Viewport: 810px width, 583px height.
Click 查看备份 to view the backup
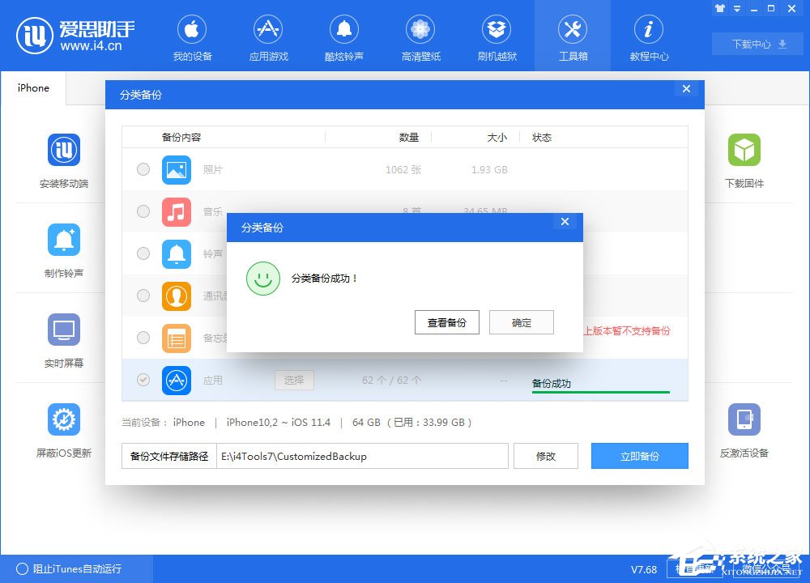(446, 321)
